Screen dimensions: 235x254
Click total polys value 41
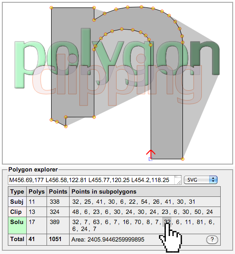pos(32,239)
